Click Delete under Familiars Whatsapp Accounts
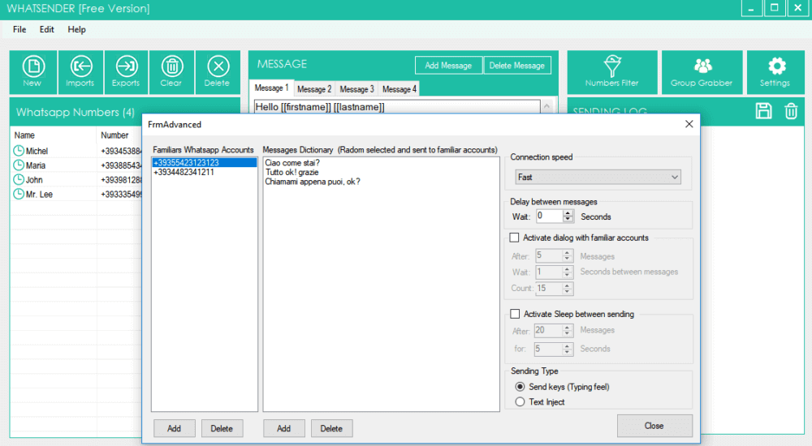Screen dimensions: 812x446 tap(222, 428)
